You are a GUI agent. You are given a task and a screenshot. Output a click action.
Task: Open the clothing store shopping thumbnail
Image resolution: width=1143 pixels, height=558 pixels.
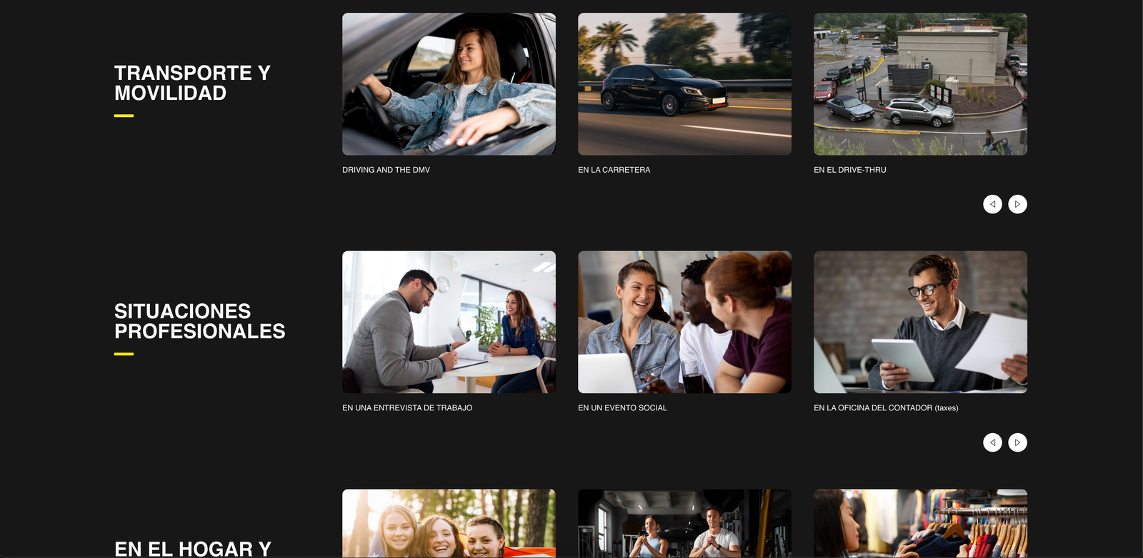pyautogui.click(x=920, y=523)
